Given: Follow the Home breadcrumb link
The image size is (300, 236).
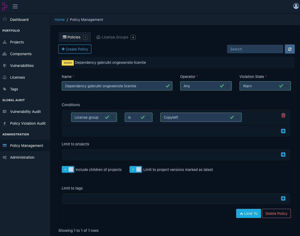Looking at the screenshot, I should [x=59, y=20].
